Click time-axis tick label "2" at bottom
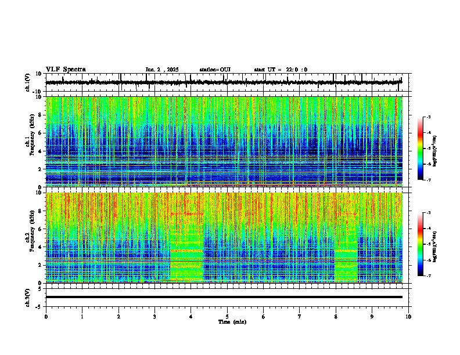 [118, 317]
